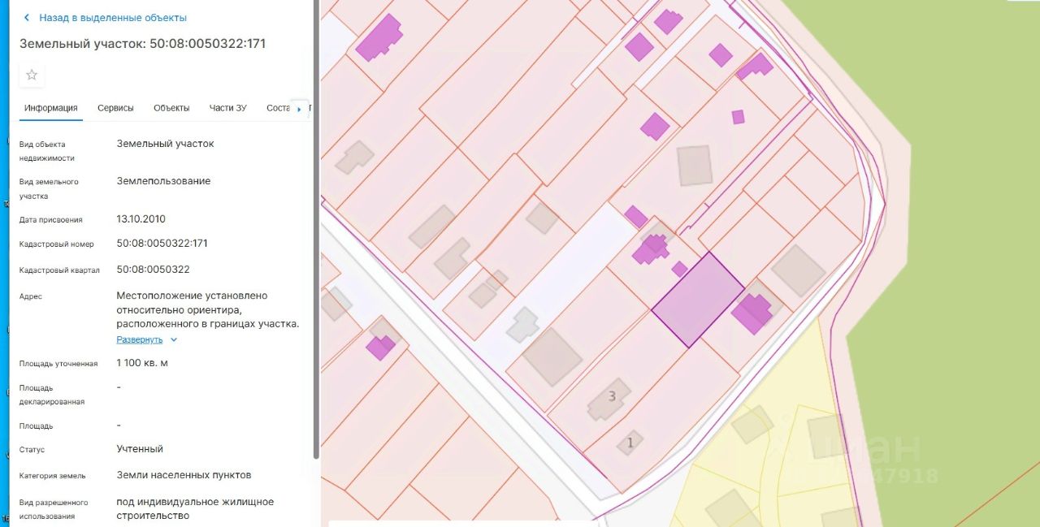Open the Объекты tab
Viewport: 1040px width, 527px height.
click(x=171, y=108)
